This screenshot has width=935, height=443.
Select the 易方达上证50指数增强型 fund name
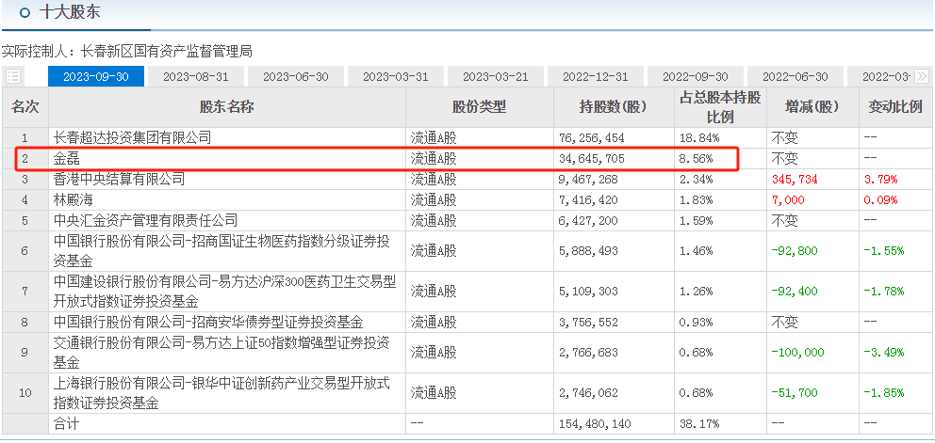click(x=221, y=353)
